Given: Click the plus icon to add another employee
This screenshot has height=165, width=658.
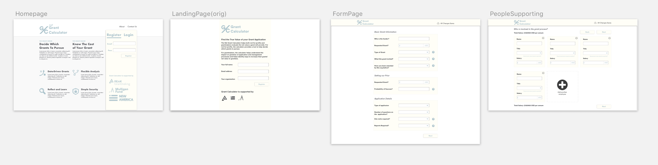Looking at the screenshot, I should 562,85.
